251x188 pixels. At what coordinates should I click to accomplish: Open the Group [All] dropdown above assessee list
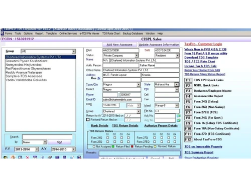pos(74,51)
